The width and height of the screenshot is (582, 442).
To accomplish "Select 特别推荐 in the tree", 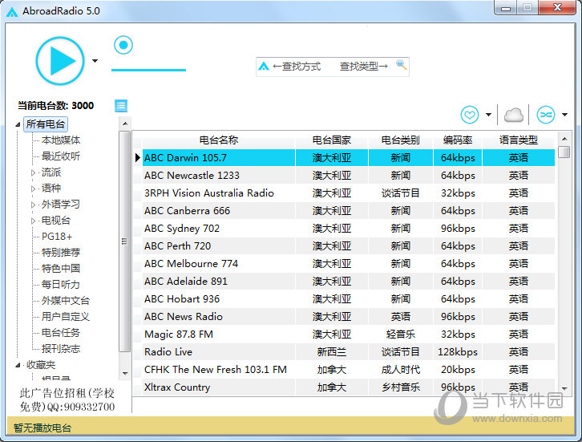I will (61, 253).
